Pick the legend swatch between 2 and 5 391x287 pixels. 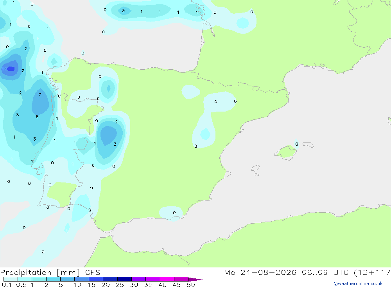[x=53, y=279]
